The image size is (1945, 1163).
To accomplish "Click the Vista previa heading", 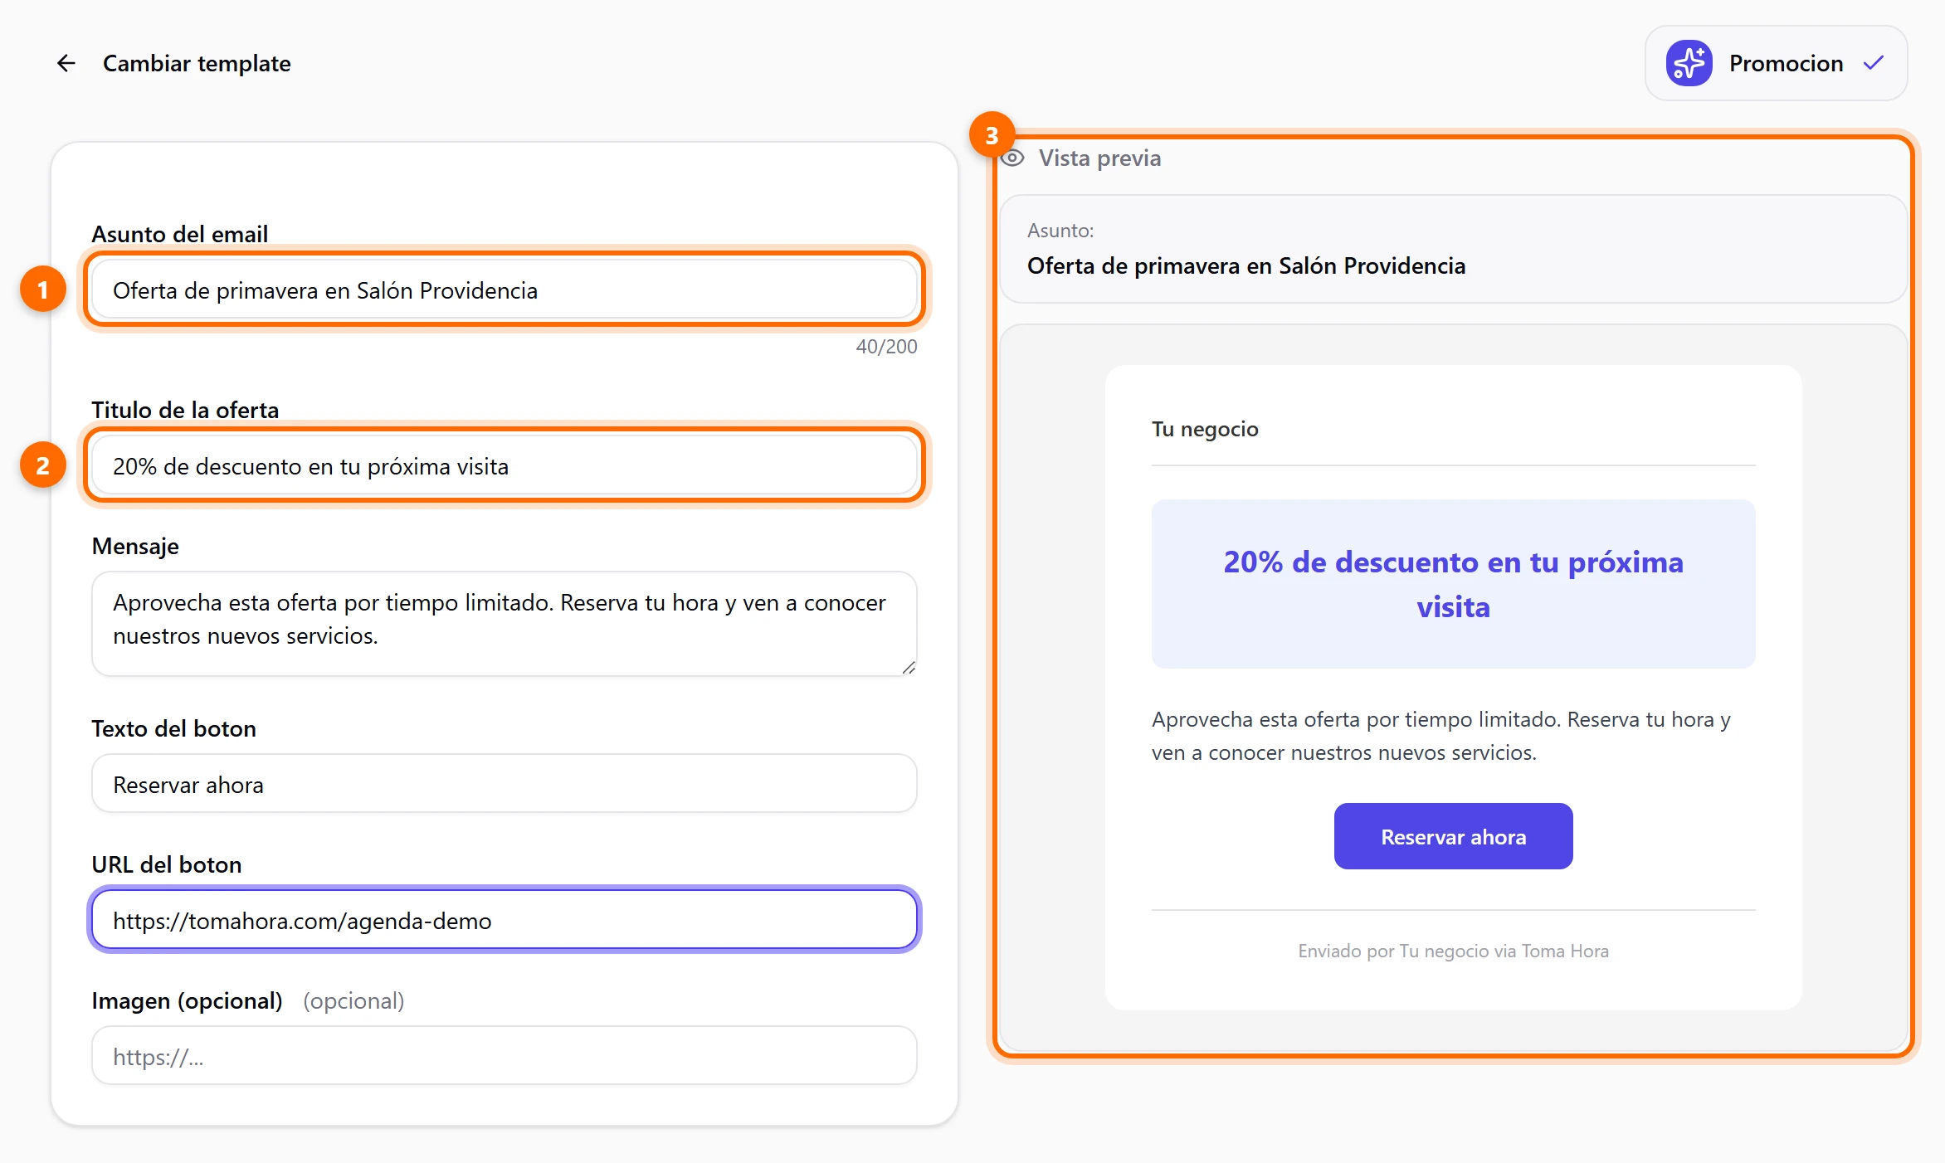I will tap(1099, 158).
